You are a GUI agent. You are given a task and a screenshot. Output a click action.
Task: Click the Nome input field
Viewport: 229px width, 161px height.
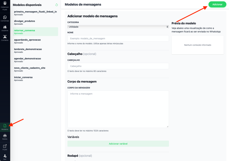coord(118,38)
